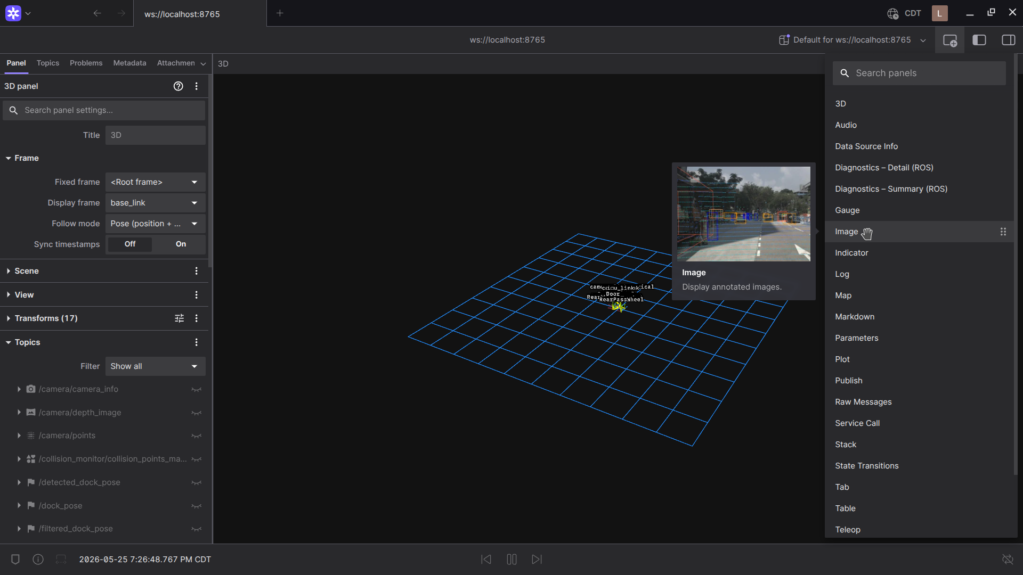Click Transforms settings sliders icon

[180, 318]
